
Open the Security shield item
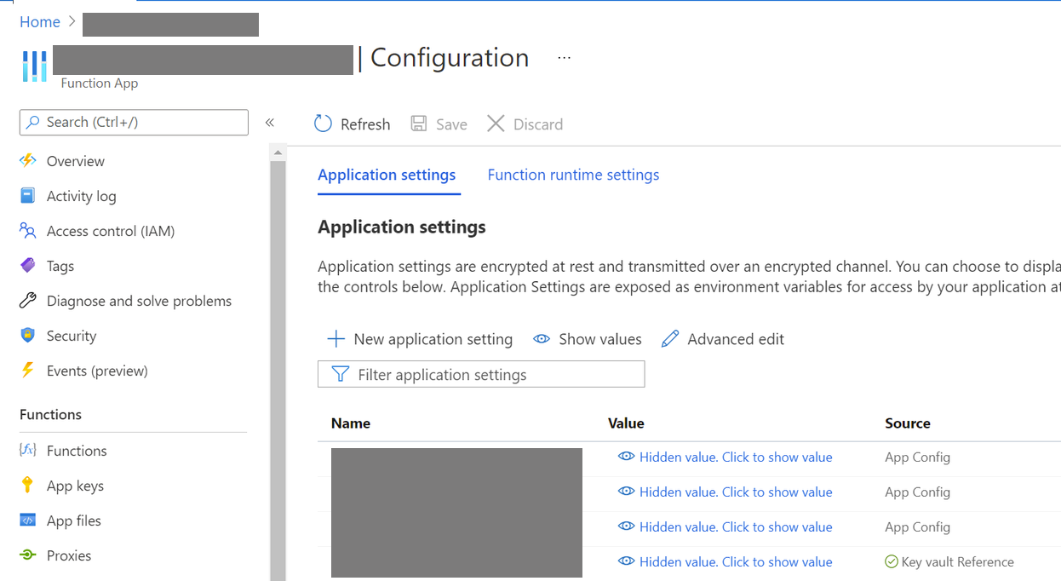[x=71, y=336]
